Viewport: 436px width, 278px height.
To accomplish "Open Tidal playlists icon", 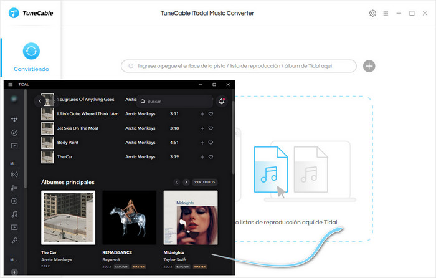I will pyautogui.click(x=14, y=188).
